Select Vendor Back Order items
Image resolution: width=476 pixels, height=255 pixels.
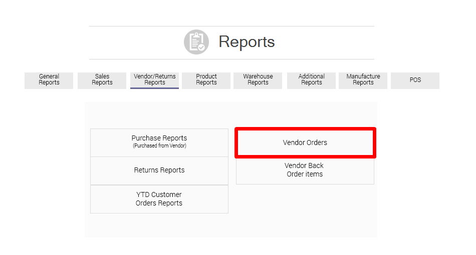305,170
